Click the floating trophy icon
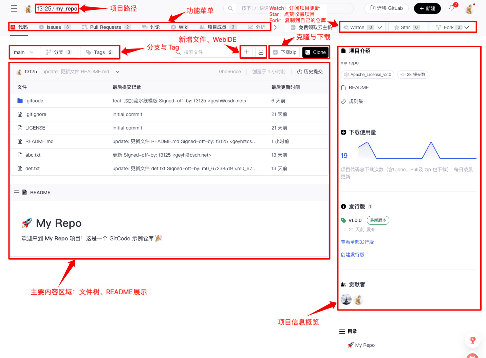486x358 pixels. point(473,340)
